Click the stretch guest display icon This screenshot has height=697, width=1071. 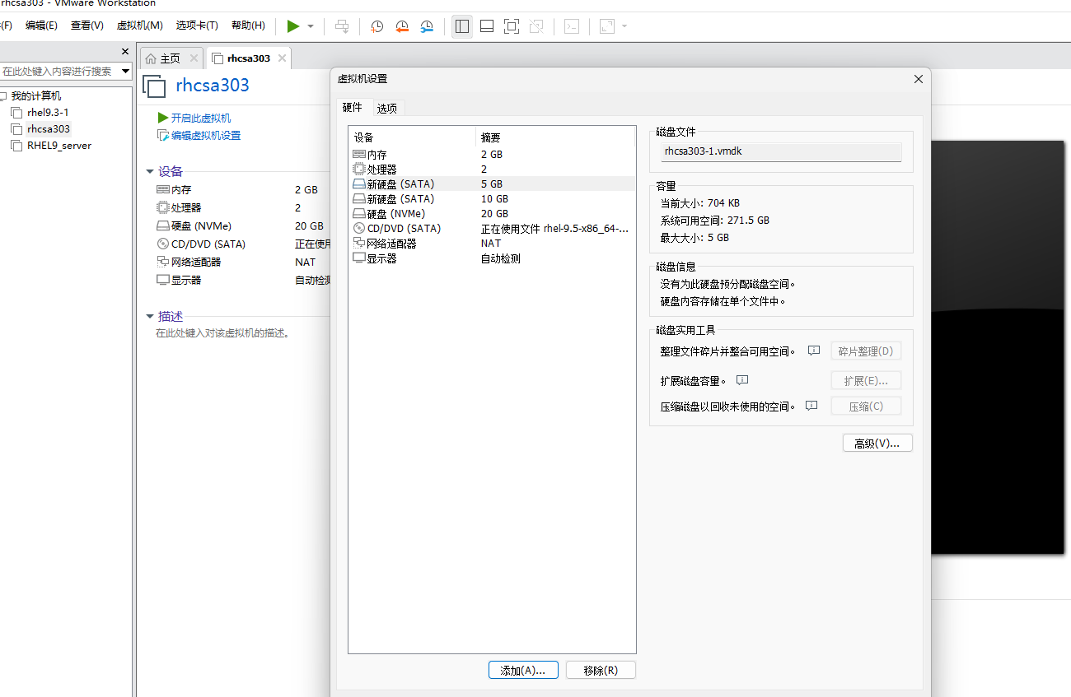tap(607, 26)
